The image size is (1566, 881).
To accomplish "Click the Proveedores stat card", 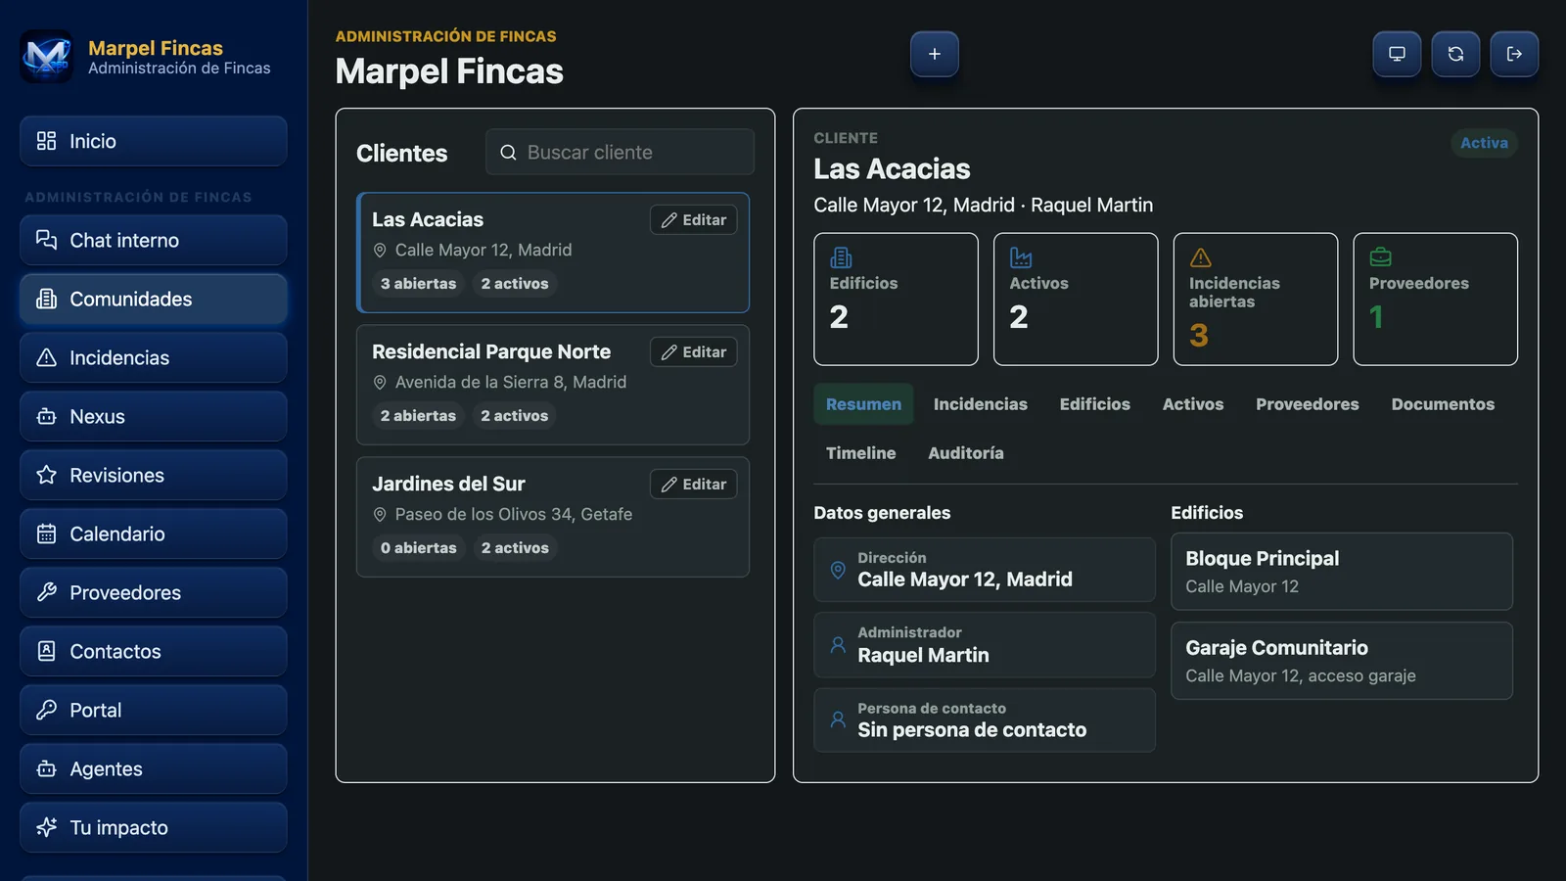I will point(1436,299).
